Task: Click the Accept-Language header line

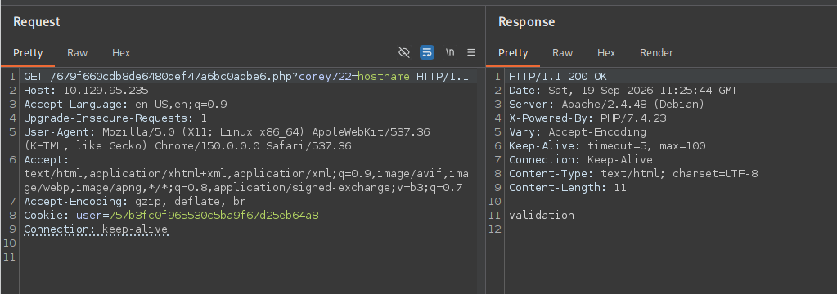Action: (x=125, y=105)
